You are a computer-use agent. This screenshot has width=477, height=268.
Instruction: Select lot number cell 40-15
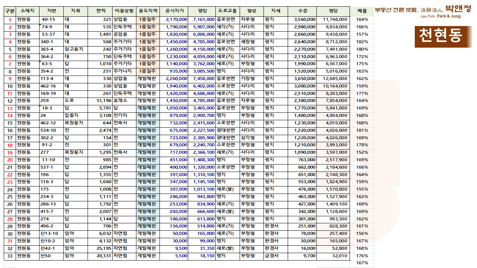(51, 19)
